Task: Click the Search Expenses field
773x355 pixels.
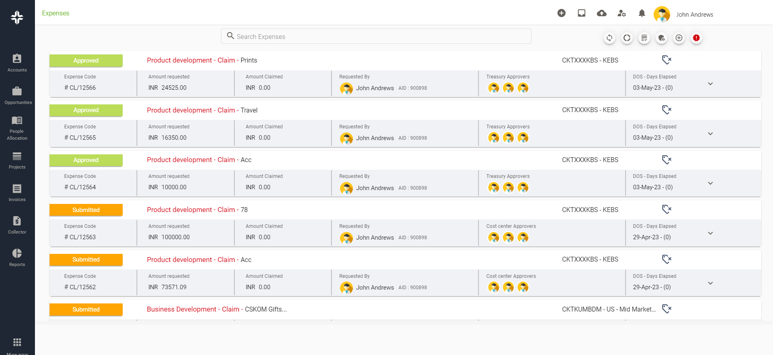Action: point(376,37)
